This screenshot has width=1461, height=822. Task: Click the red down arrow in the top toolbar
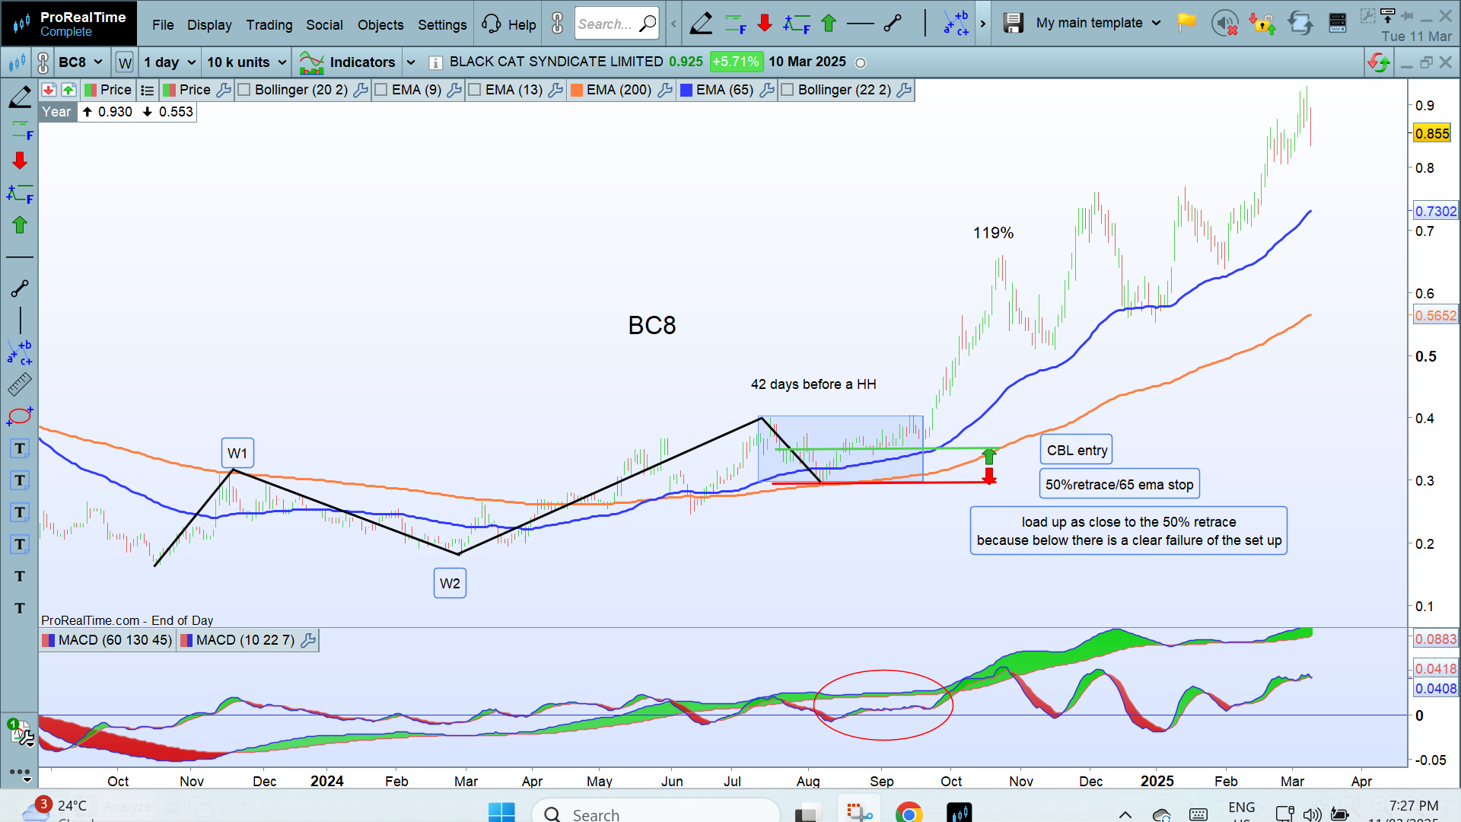(x=765, y=24)
